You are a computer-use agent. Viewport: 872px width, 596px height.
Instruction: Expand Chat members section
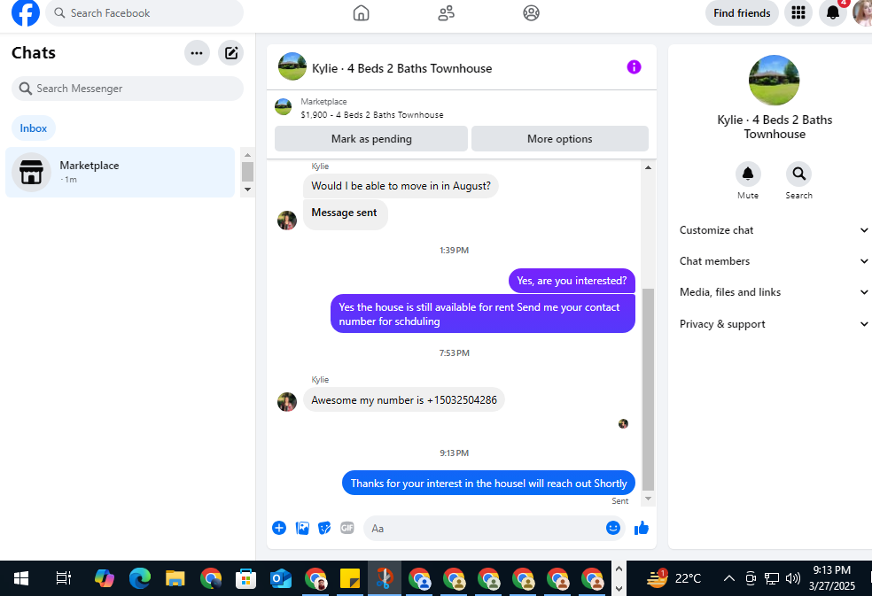pos(774,260)
